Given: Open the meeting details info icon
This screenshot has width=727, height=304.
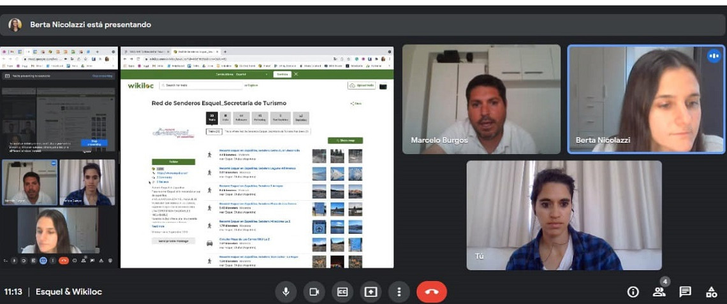Looking at the screenshot, I should (633, 292).
